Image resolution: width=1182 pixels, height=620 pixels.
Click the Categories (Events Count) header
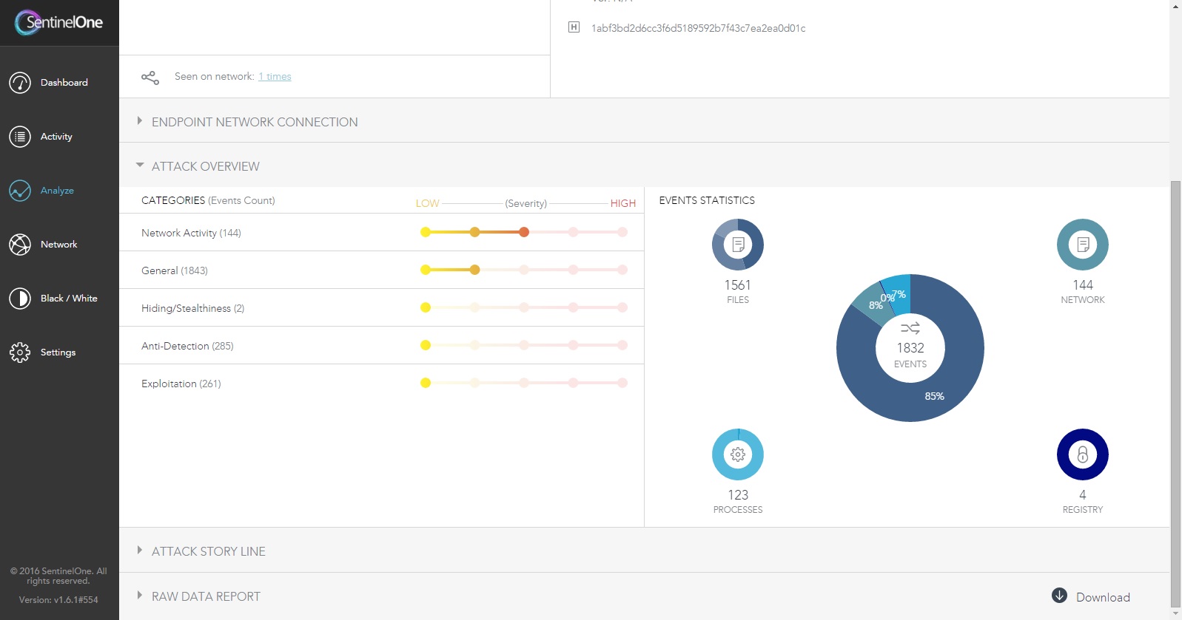point(208,200)
